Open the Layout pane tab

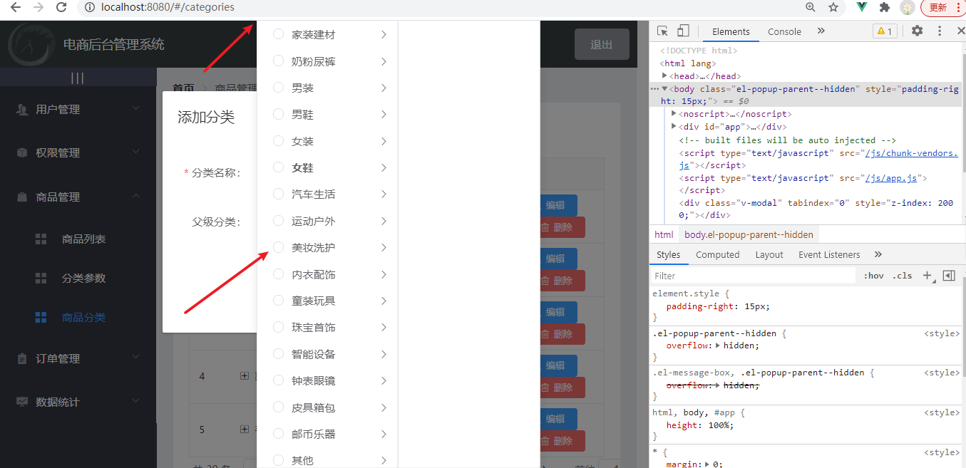pos(769,254)
